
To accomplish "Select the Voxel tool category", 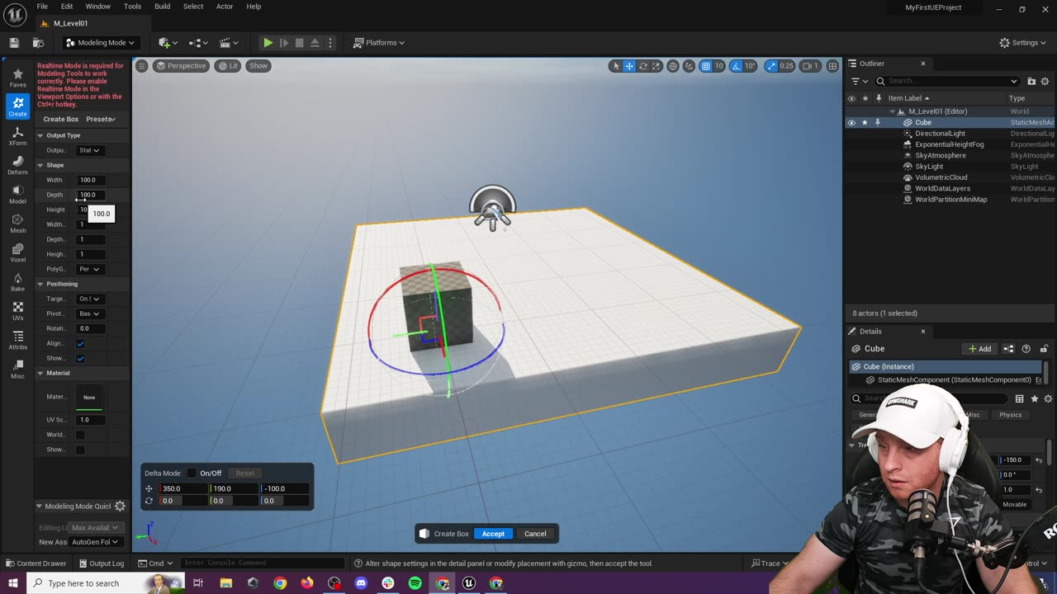I will click(17, 252).
